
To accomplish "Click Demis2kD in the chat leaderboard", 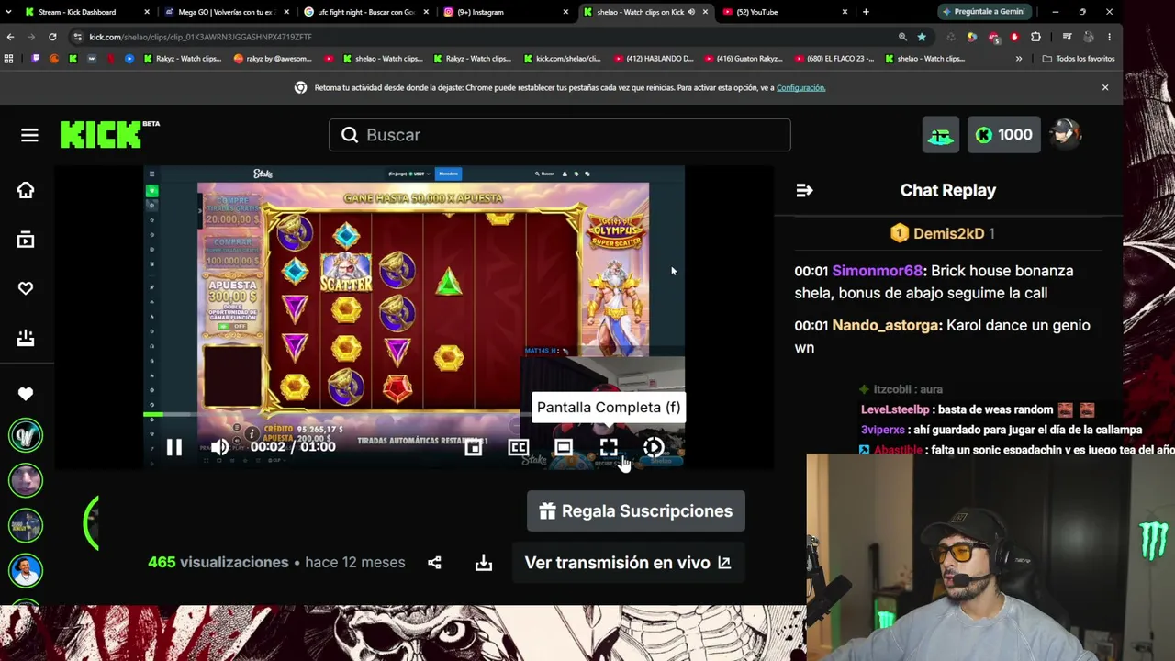I will point(948,233).
